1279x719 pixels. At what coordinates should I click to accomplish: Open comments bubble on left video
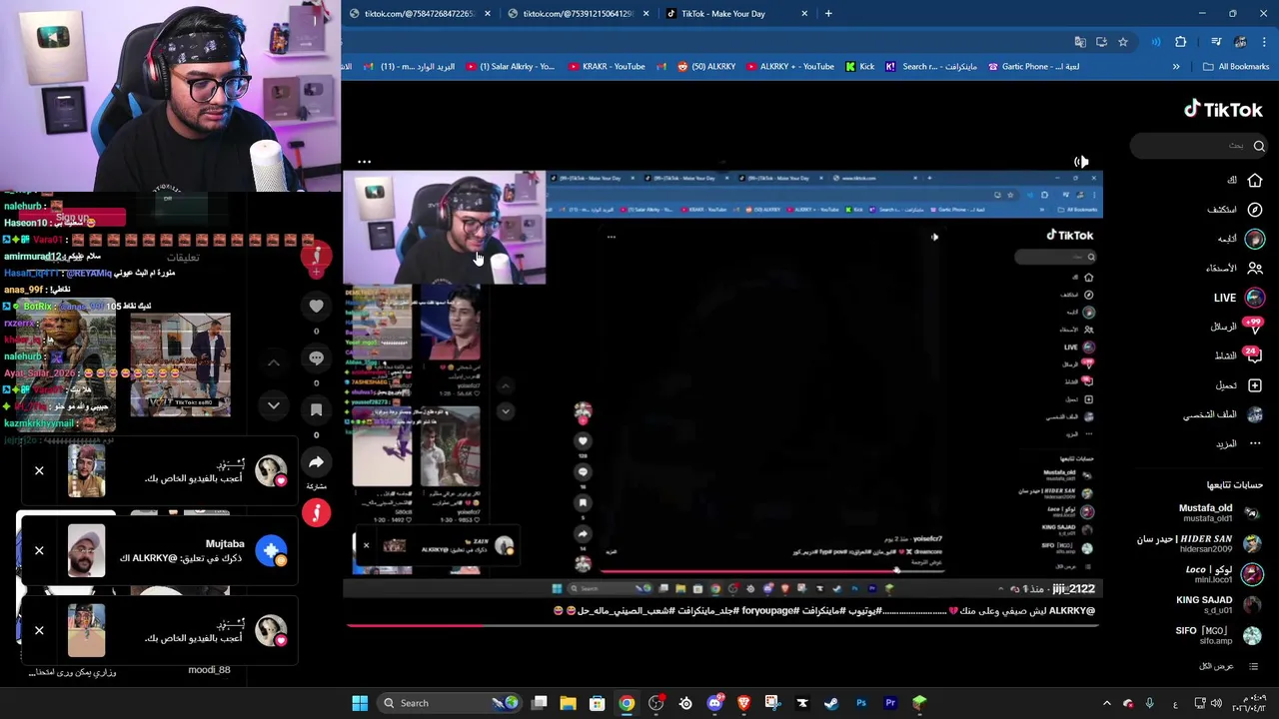tap(316, 358)
